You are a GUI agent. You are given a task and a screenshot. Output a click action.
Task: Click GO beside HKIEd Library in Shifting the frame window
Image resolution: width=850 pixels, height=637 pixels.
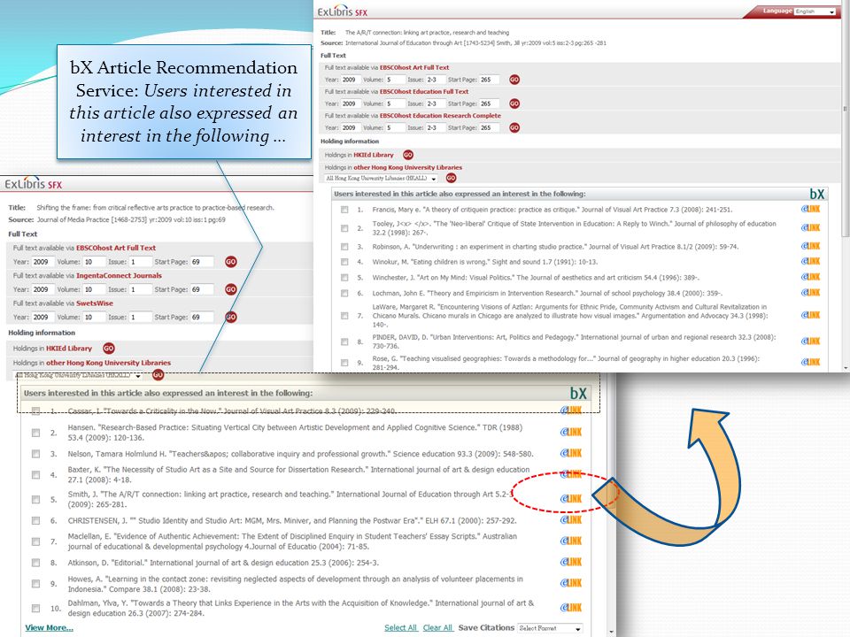pos(109,349)
